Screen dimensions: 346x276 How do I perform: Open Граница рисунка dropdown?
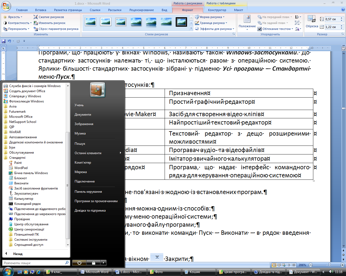[211, 23]
